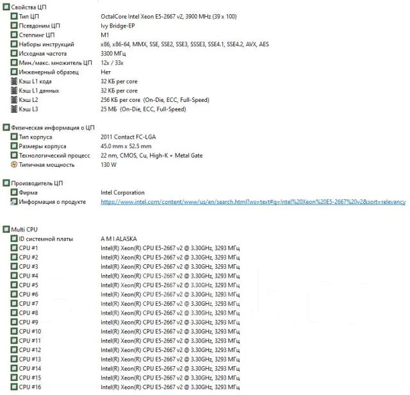
Task: Click the cache chip icon for Кэш L1 кода
Action: point(14,81)
